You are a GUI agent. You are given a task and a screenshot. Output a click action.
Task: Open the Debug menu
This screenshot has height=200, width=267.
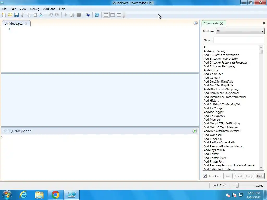point(35,9)
